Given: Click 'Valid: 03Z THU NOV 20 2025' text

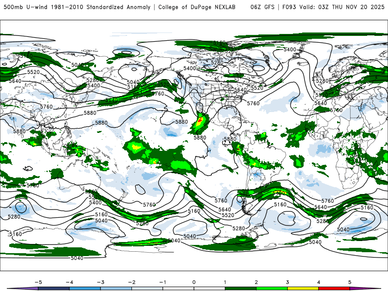Looking at the screenshot, I should click(x=342, y=7).
